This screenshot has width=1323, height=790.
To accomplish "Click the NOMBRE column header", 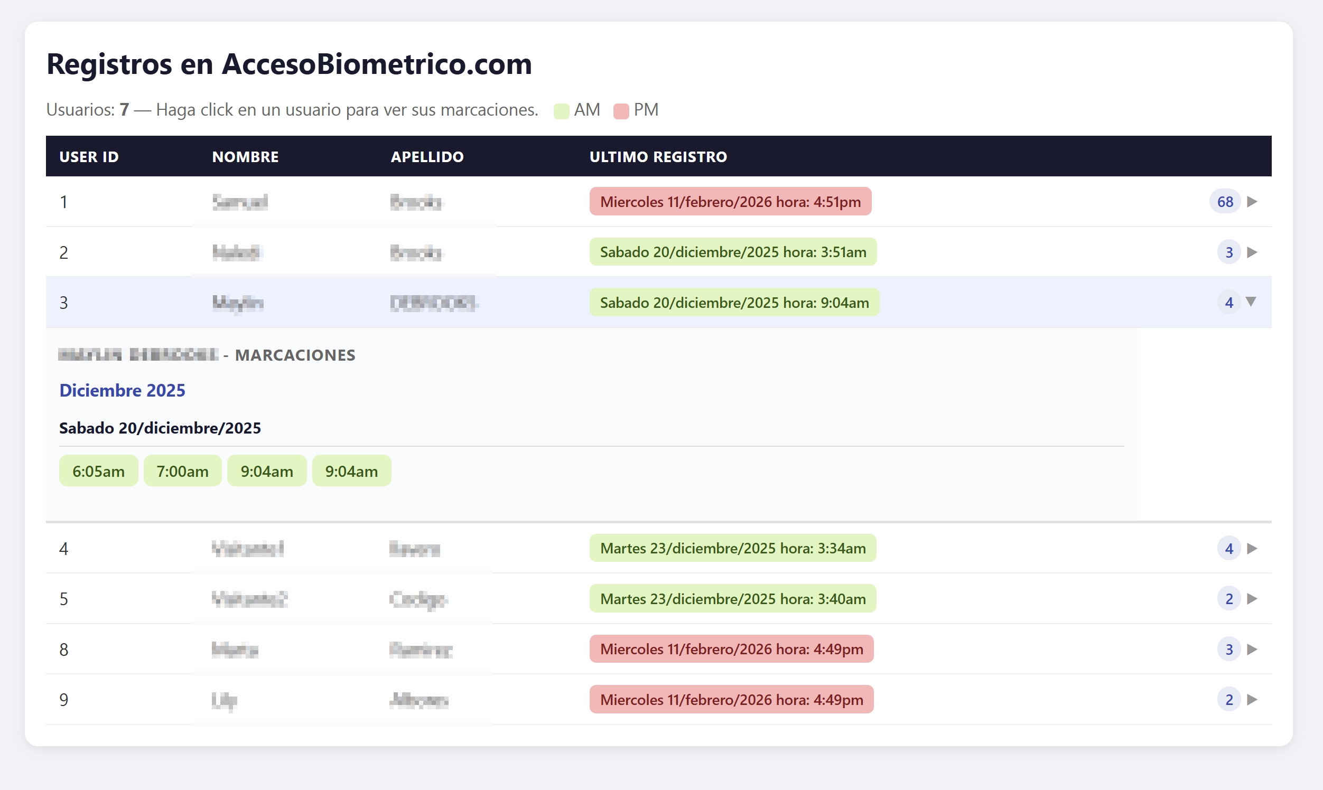I will coord(245,156).
